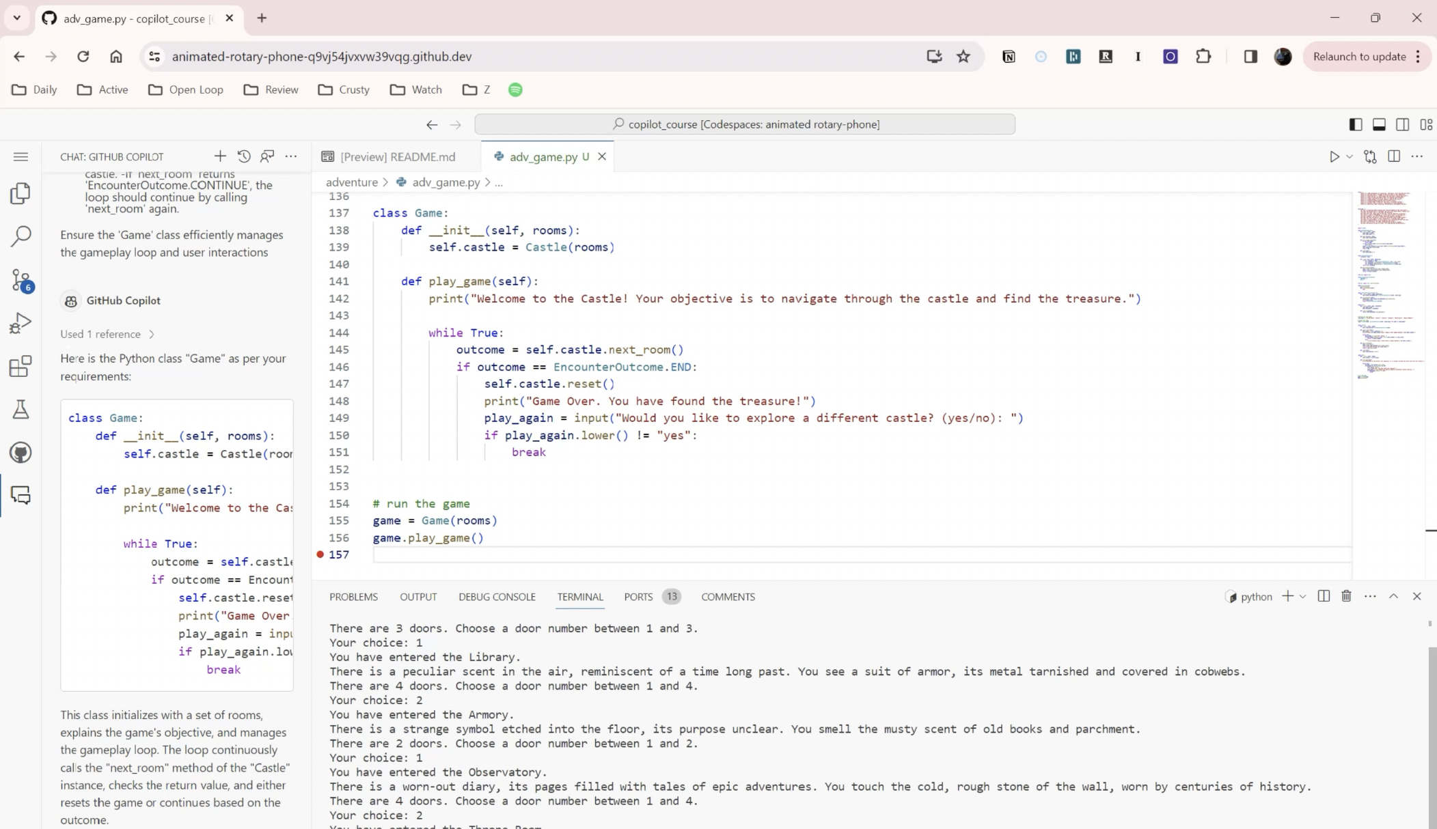Open the Testing flask icon
Viewport: 1437px width, 829px height.
(x=20, y=410)
